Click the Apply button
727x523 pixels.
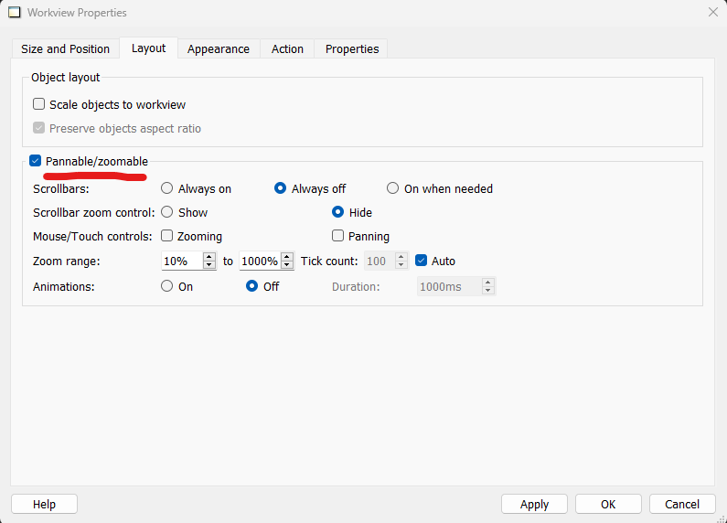click(534, 504)
